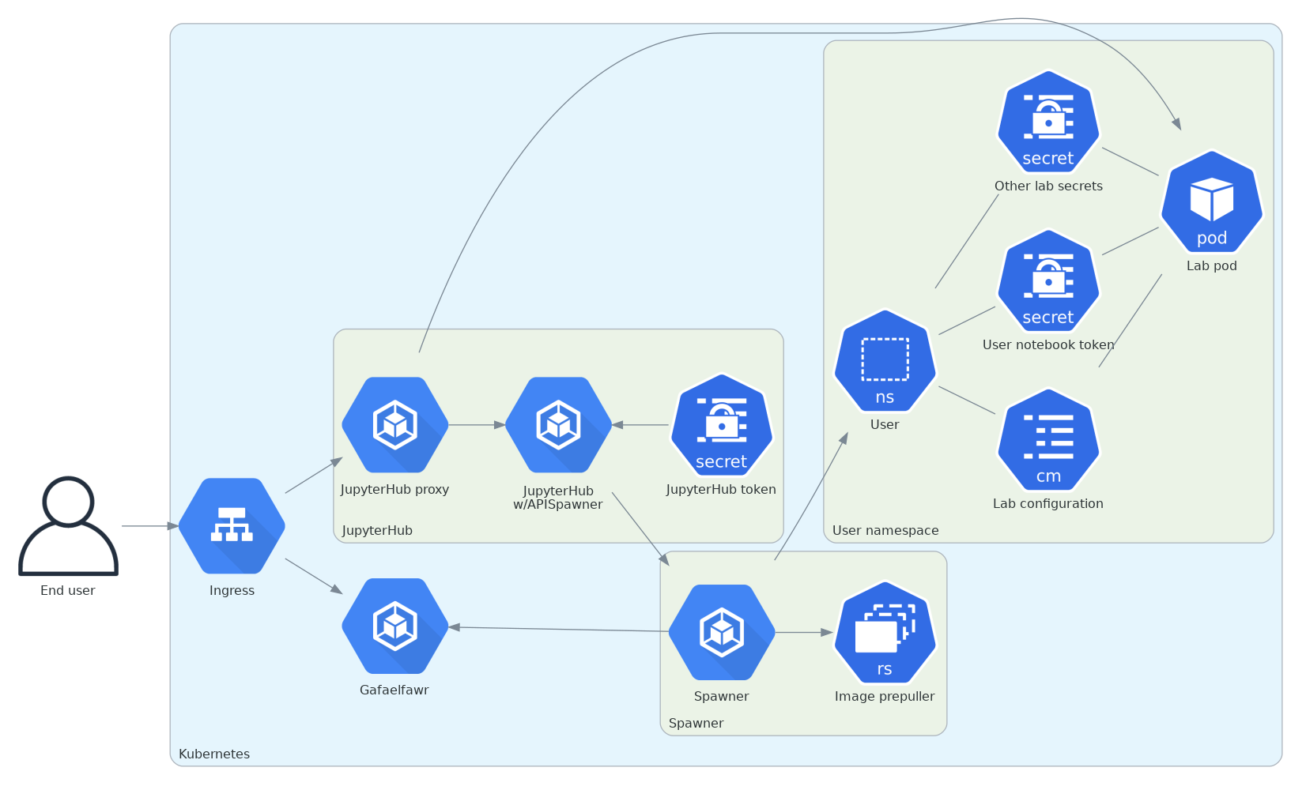1306x790 pixels.
Task: Click the "Ingress" label text
Action: pyautogui.click(x=232, y=591)
